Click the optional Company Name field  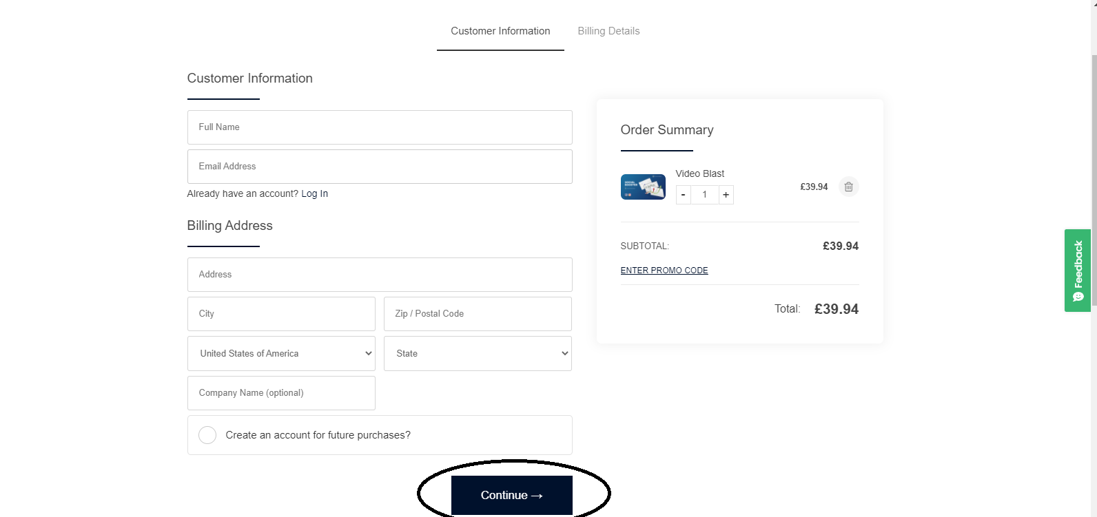[281, 393]
